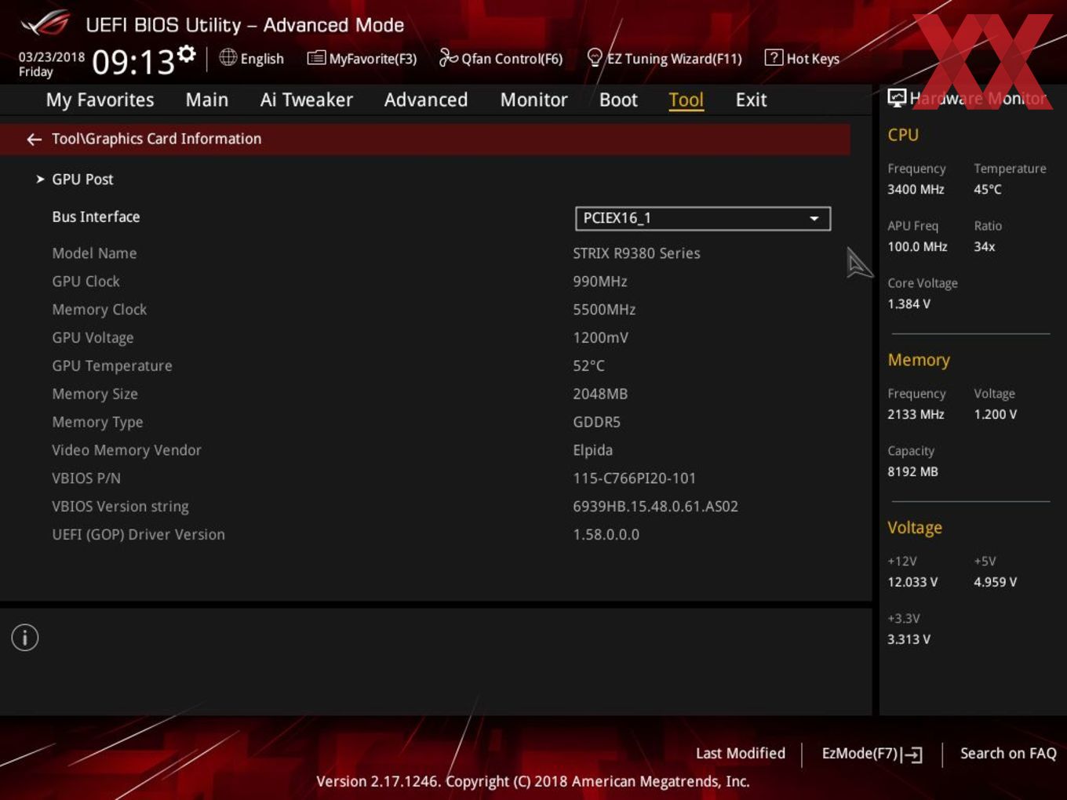
Task: Click the Video Memory Vendor Elpida value
Action: coord(592,450)
